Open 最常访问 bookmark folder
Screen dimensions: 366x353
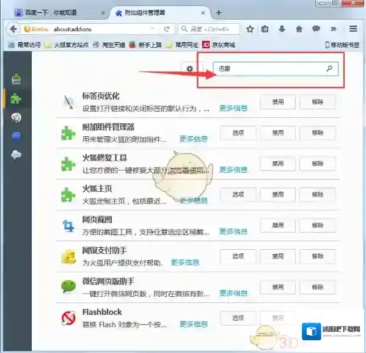click(24, 45)
